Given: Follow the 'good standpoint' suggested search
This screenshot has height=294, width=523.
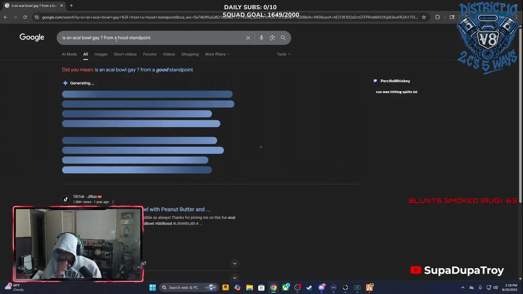Looking at the screenshot, I should [144, 70].
